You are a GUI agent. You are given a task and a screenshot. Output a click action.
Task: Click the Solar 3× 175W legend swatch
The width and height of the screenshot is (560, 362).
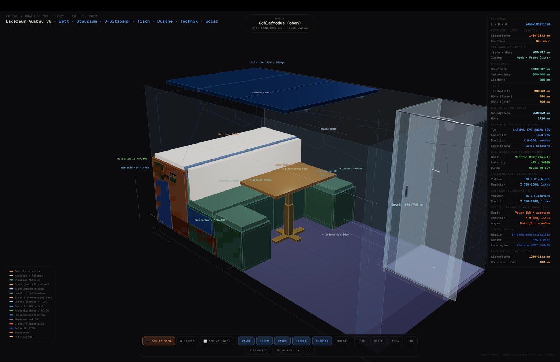pos(11,328)
